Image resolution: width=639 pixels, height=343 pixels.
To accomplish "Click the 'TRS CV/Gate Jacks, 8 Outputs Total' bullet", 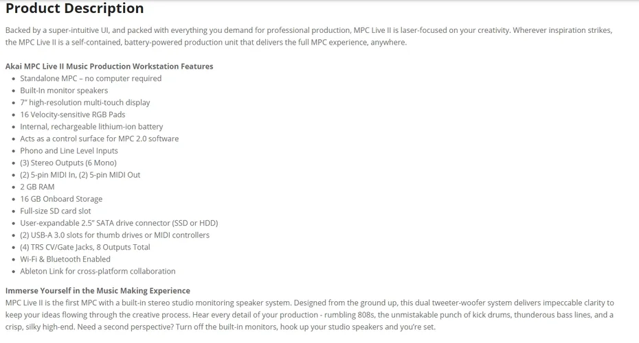I will point(85,247).
